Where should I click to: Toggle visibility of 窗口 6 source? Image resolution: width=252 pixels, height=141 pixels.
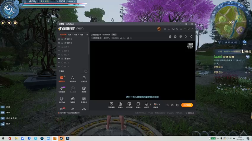(x=59, y=62)
